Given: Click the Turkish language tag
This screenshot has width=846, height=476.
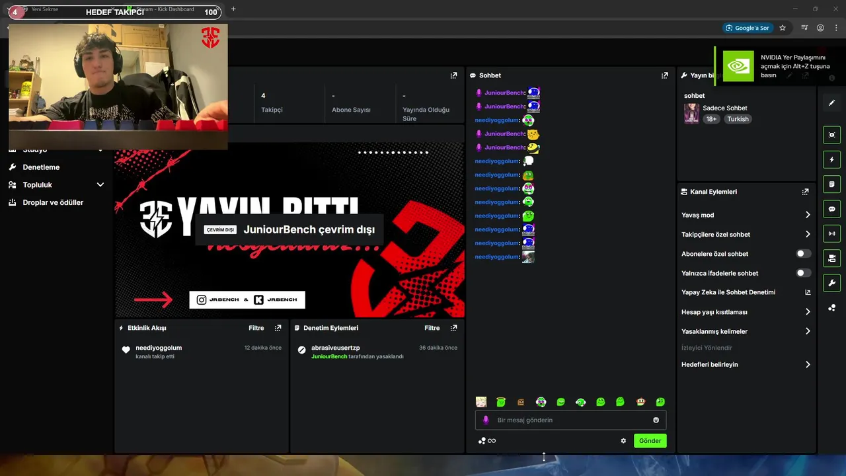Looking at the screenshot, I should pos(738,119).
